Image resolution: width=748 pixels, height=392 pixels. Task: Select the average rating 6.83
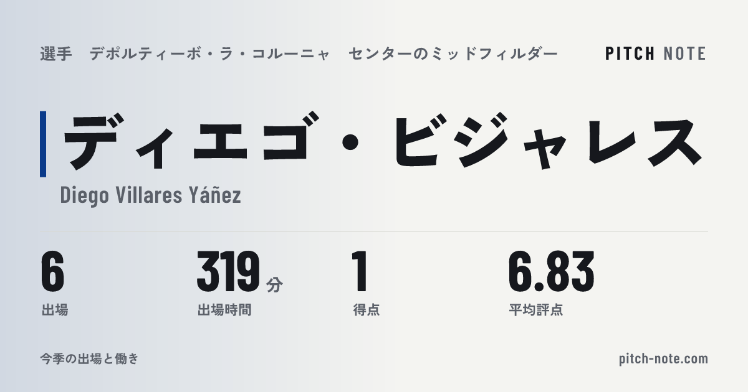pos(551,271)
